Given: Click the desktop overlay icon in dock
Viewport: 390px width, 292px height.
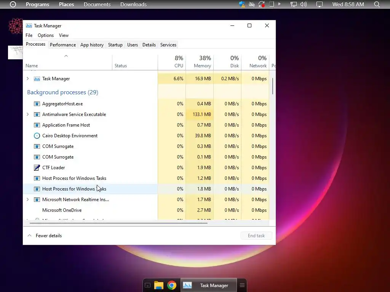Looking at the screenshot, I should click(147, 285).
